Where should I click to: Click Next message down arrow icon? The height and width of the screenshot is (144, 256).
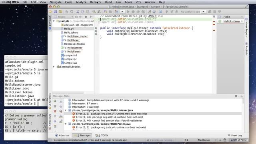pos(55,121)
